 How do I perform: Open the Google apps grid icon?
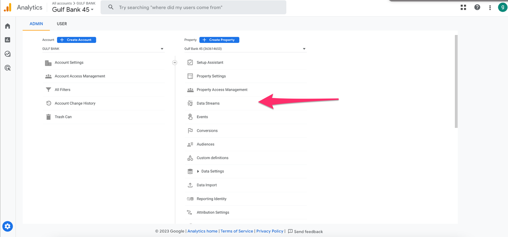coord(464,7)
